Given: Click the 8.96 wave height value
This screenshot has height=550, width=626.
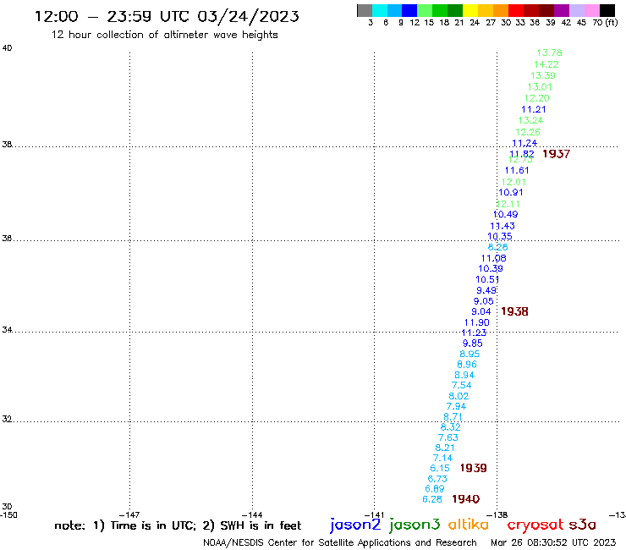Looking at the screenshot, I should (x=467, y=365).
